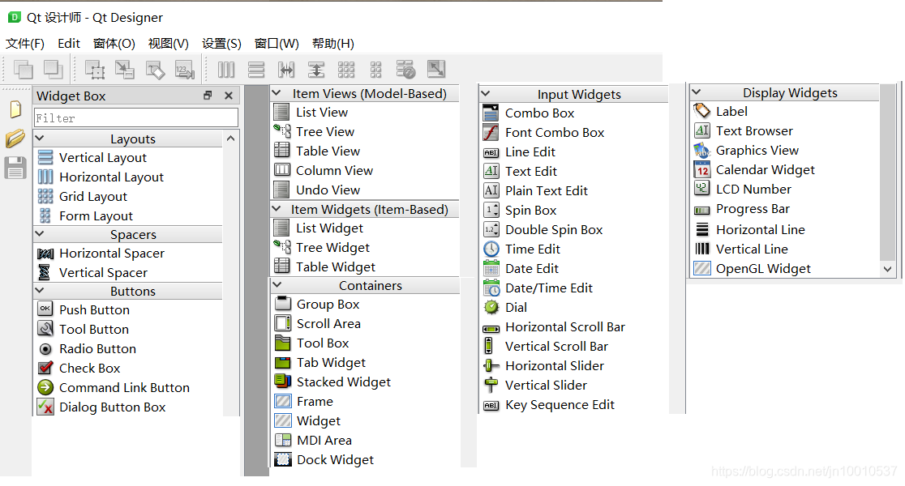Apply Lay Out Horizontally from toolbar
Image resolution: width=905 pixels, height=486 pixels.
pos(225,70)
